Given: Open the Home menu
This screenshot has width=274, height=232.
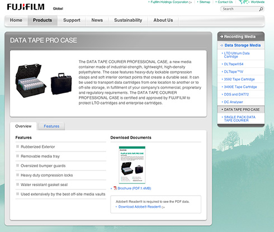Looking at the screenshot, I should tap(16, 20).
